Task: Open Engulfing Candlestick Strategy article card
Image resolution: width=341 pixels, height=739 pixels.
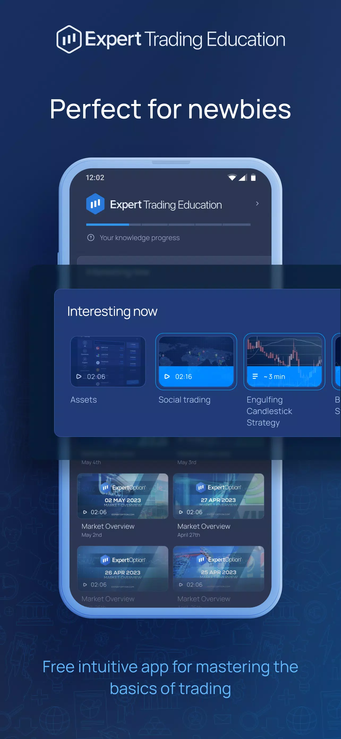Action: pos(284,362)
